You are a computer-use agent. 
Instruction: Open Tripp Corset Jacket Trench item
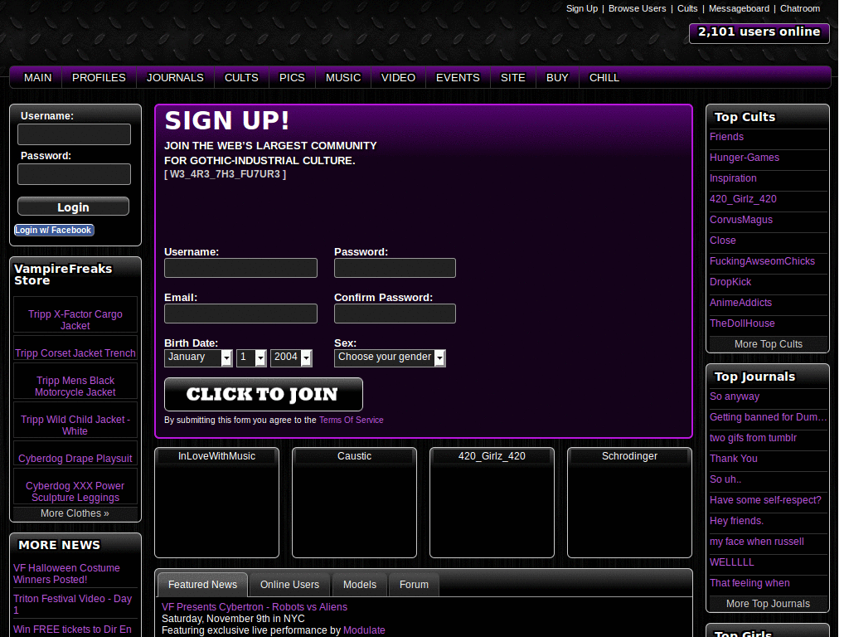click(75, 353)
